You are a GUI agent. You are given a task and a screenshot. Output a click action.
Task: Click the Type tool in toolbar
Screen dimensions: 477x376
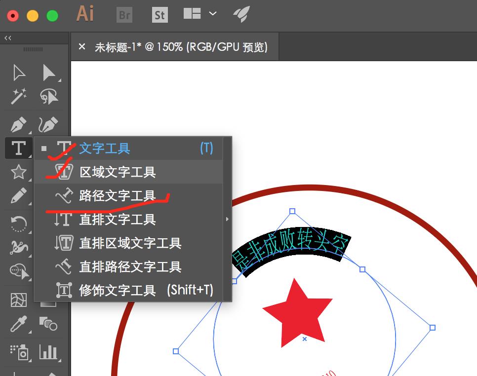tap(18, 148)
